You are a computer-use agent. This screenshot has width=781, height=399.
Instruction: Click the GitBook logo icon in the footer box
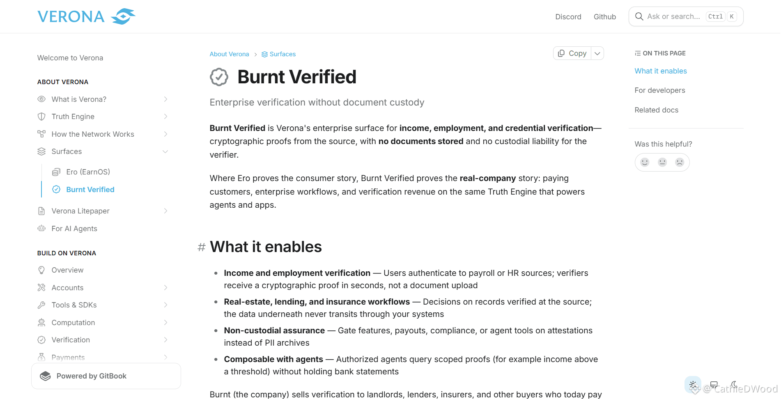(45, 376)
